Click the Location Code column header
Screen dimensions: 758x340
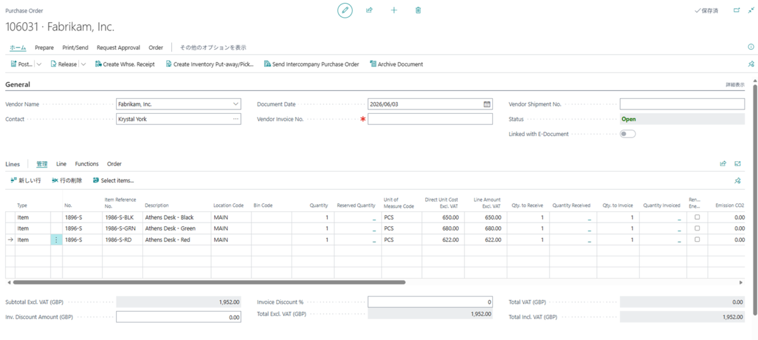click(229, 205)
